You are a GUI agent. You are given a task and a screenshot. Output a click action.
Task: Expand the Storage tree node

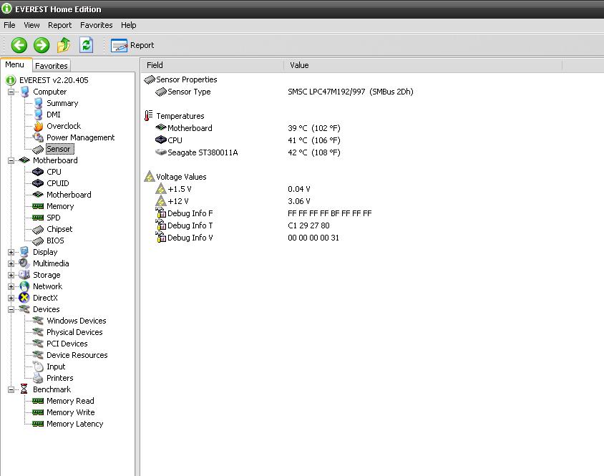pyautogui.click(x=11, y=275)
